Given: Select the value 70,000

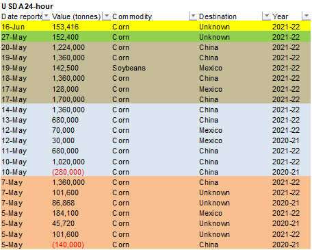Looking at the screenshot, I should (x=63, y=130).
